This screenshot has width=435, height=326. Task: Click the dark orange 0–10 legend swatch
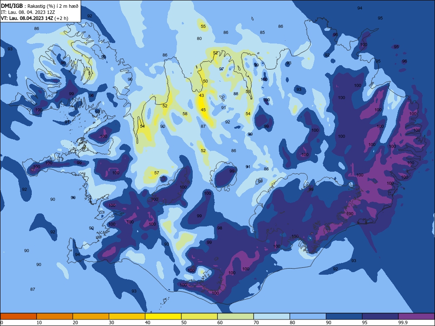coord(18,316)
